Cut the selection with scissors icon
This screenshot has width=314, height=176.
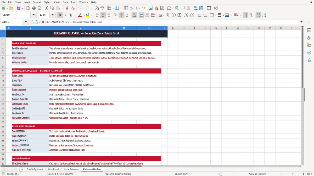coord(47,8)
